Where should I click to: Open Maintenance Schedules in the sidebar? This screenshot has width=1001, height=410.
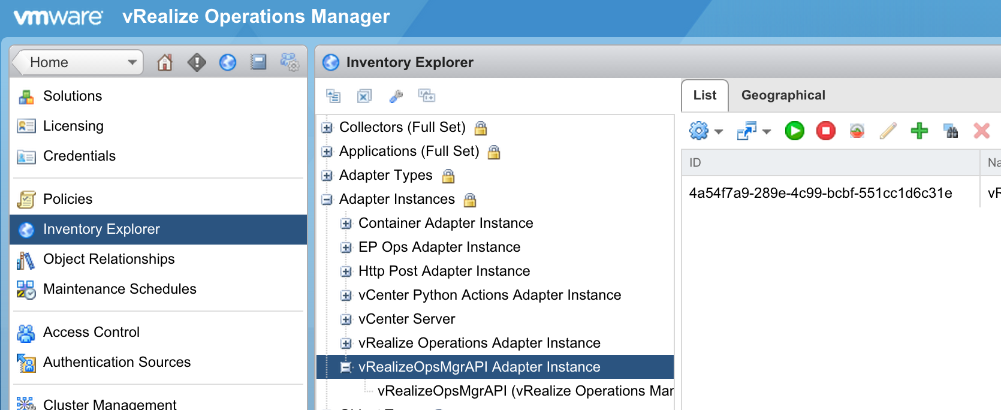click(119, 289)
